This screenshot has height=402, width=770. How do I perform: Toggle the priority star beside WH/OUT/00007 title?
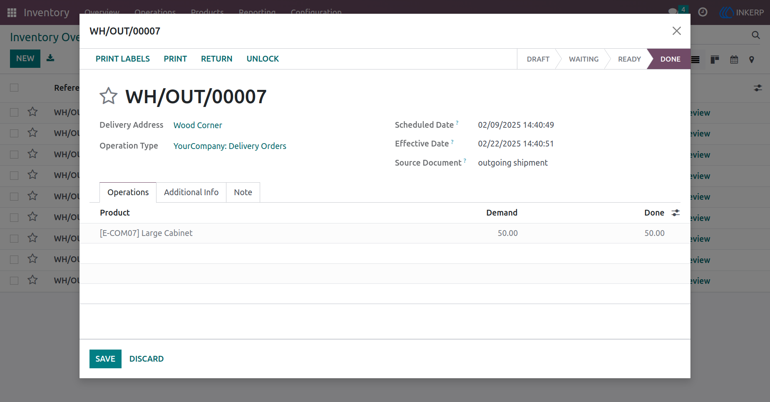108,96
